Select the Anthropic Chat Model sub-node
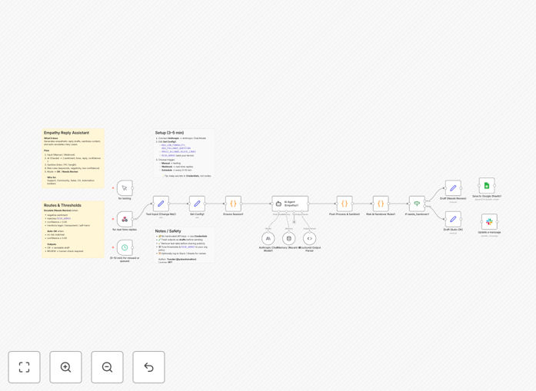 point(268,238)
